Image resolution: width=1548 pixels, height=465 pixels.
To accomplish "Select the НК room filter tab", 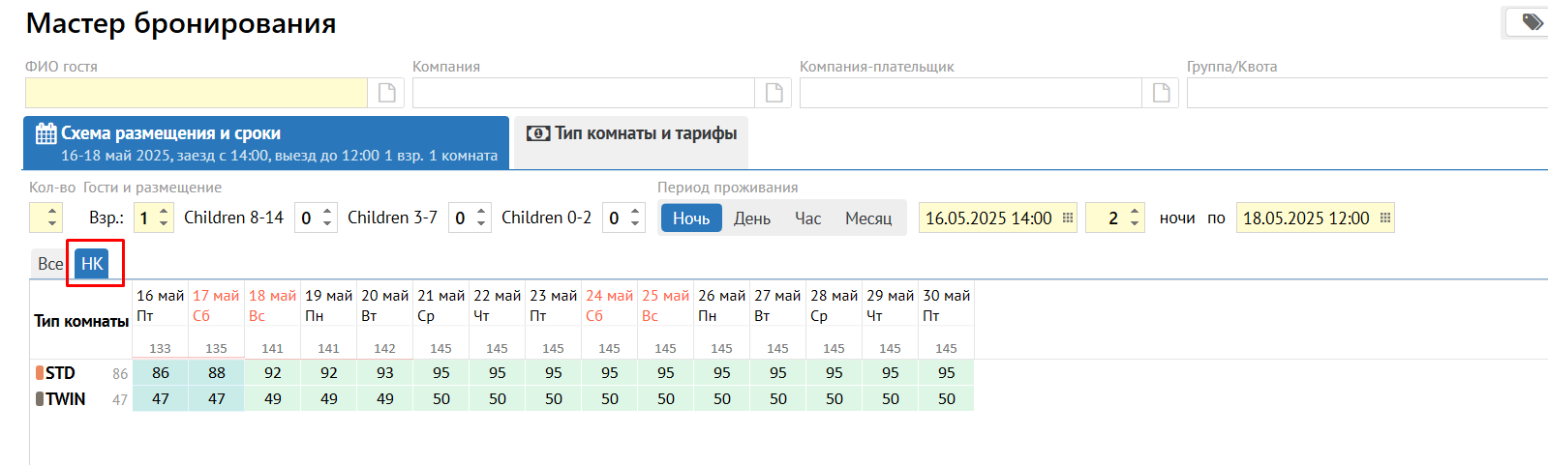I will click(x=92, y=264).
